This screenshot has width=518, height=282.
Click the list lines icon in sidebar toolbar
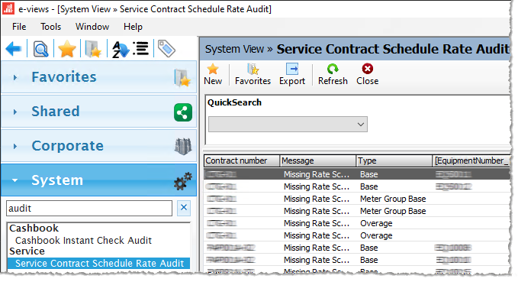coord(141,49)
